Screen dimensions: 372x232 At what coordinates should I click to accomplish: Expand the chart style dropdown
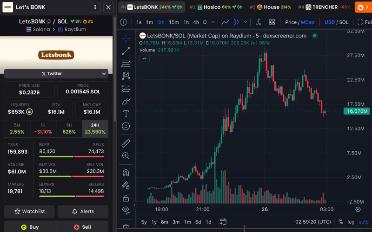click(x=246, y=22)
